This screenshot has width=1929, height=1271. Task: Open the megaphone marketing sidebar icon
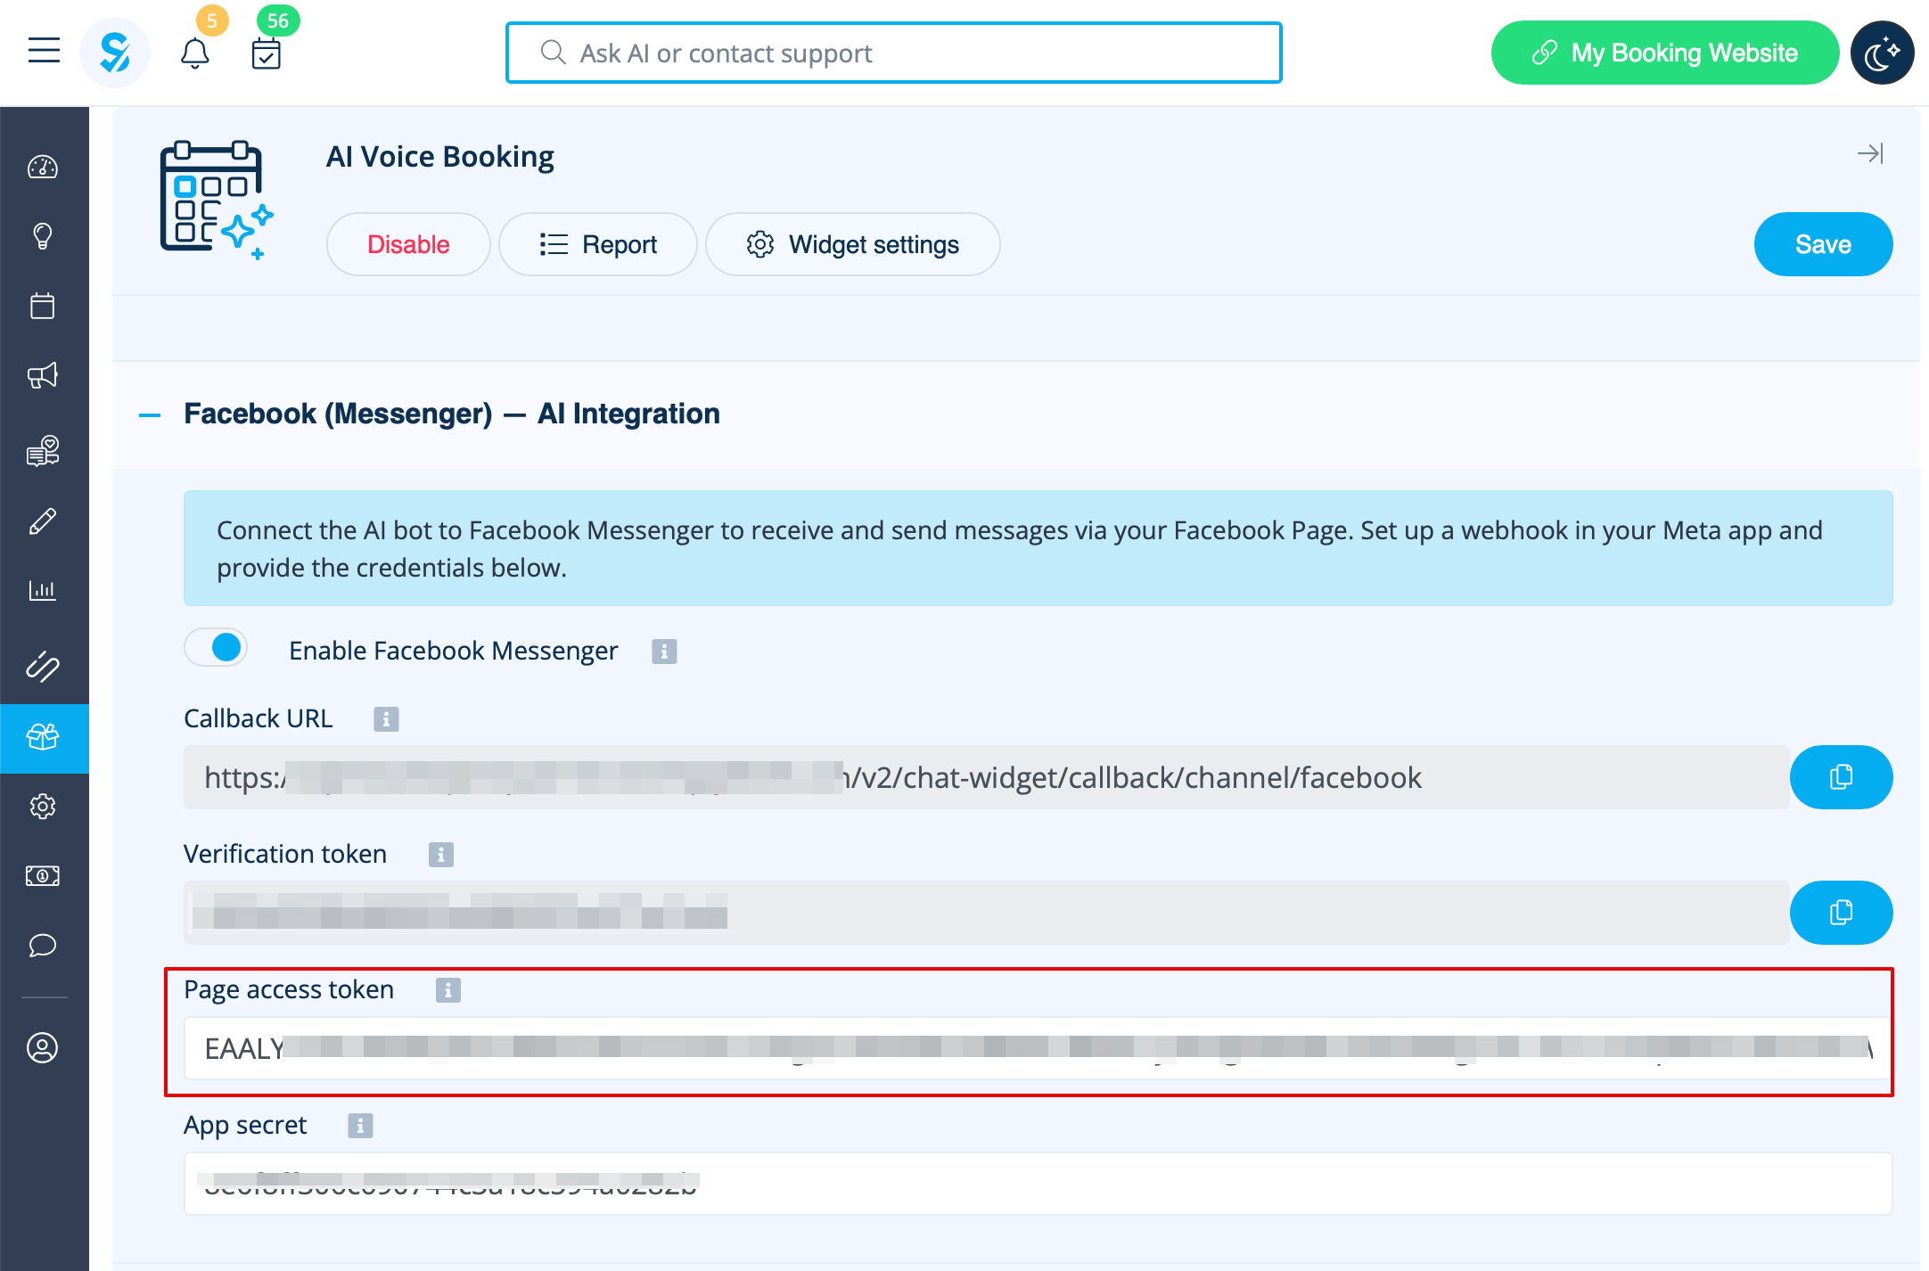43,375
